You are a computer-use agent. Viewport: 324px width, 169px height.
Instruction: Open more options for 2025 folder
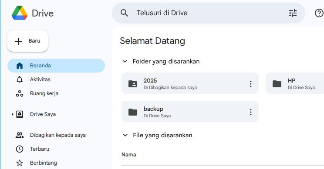click(x=251, y=84)
